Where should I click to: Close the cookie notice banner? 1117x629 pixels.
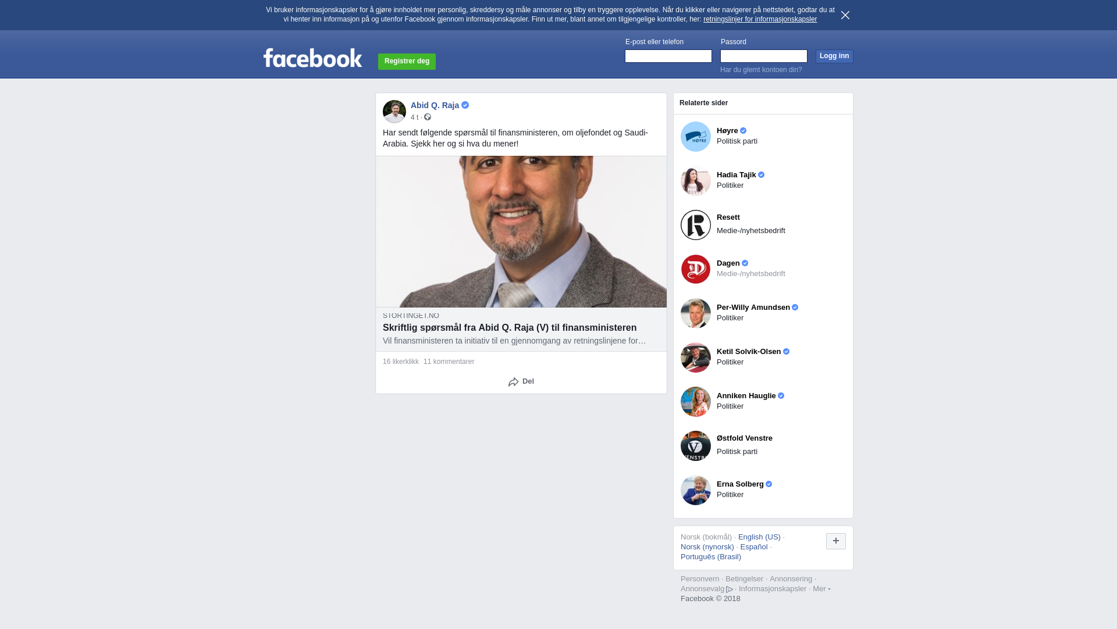[x=845, y=15]
